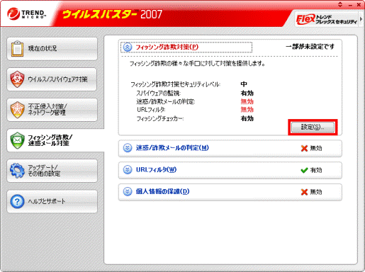Click the arrow right of Flex banner

pos(361,19)
